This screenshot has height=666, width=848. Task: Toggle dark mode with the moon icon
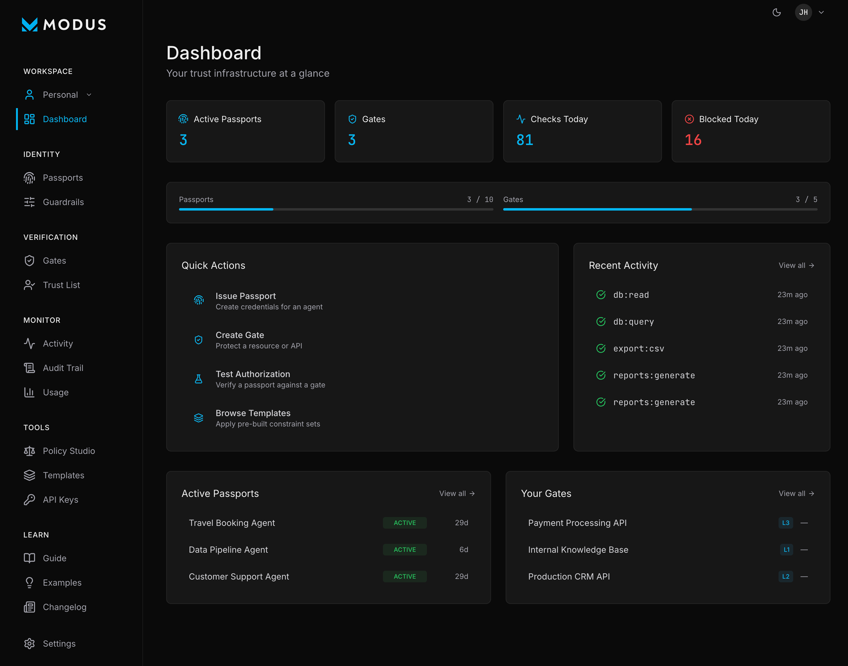[x=777, y=12]
